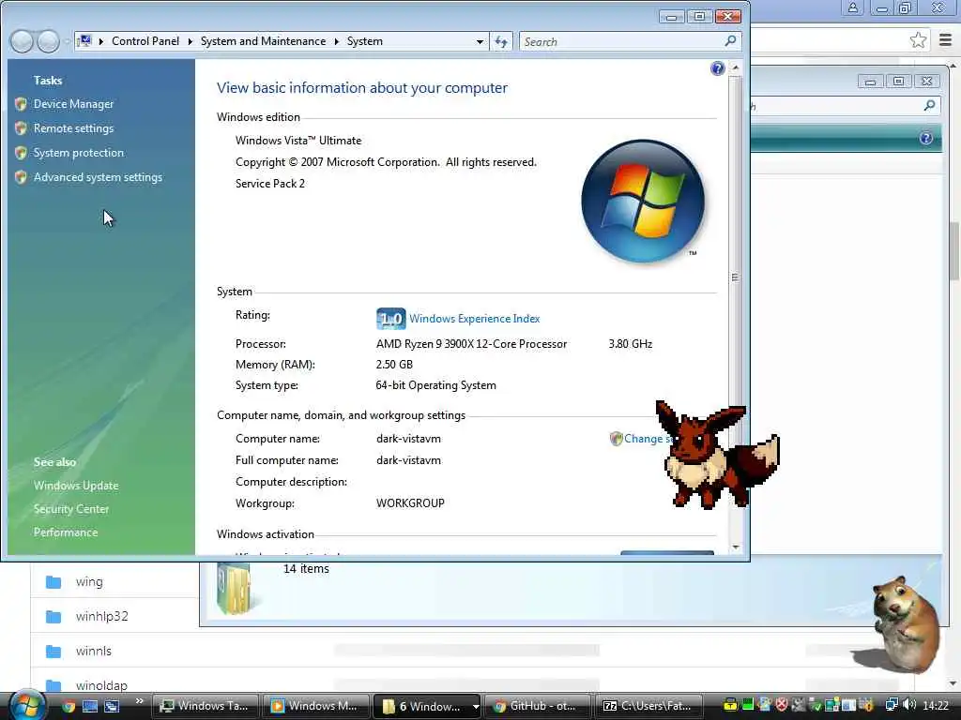
Task: Switch to Windows Ta... taskbar button
Action: coord(206,707)
